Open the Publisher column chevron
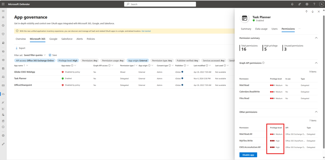This screenshot has height=160, width=325. (188, 65)
